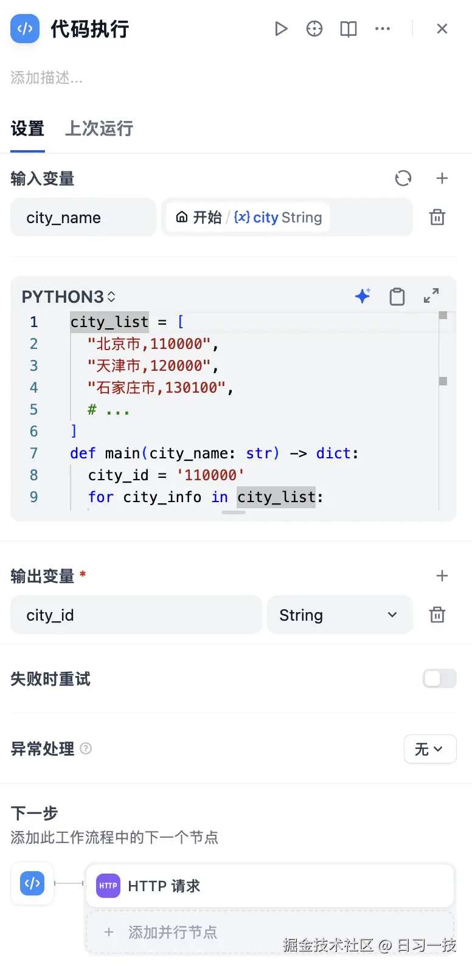Copy the code with clipboard icon
This screenshot has height=969, width=472.
[397, 296]
